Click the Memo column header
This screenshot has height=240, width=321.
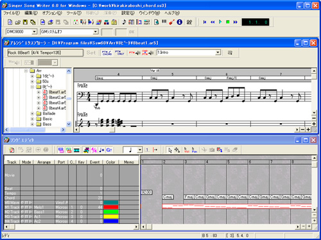[x=129, y=162]
